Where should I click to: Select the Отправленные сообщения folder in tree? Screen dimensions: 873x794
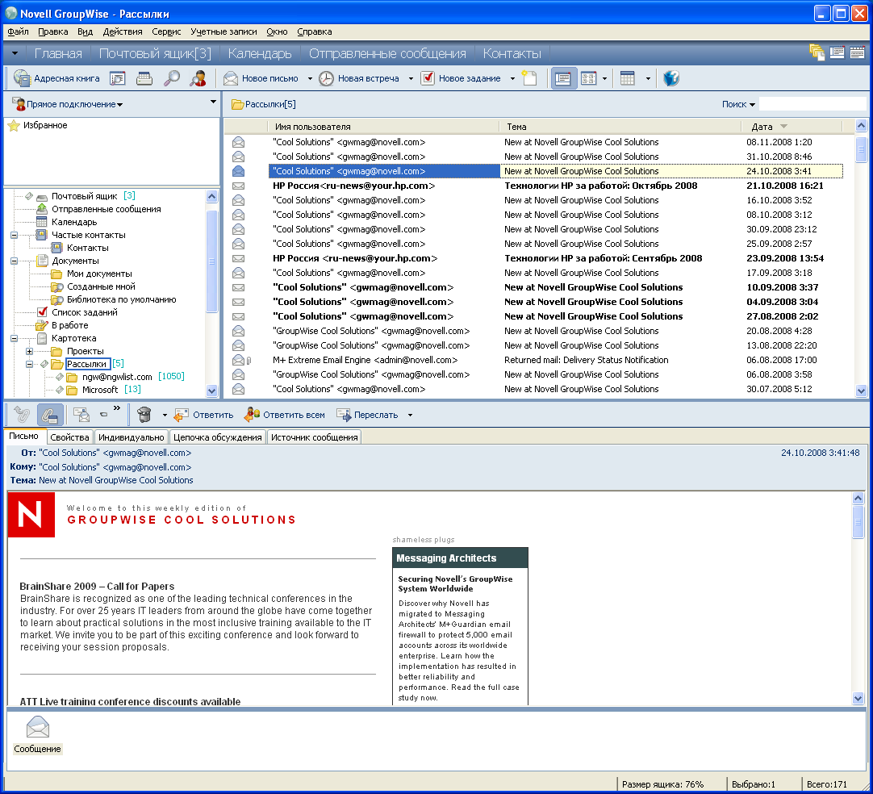click(106, 209)
